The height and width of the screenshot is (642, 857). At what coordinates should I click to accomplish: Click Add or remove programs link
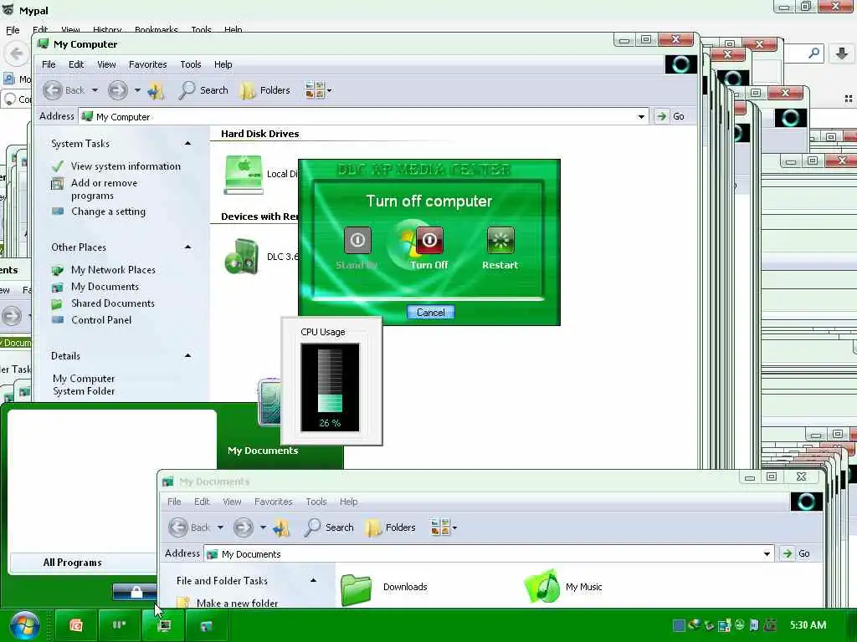(104, 189)
